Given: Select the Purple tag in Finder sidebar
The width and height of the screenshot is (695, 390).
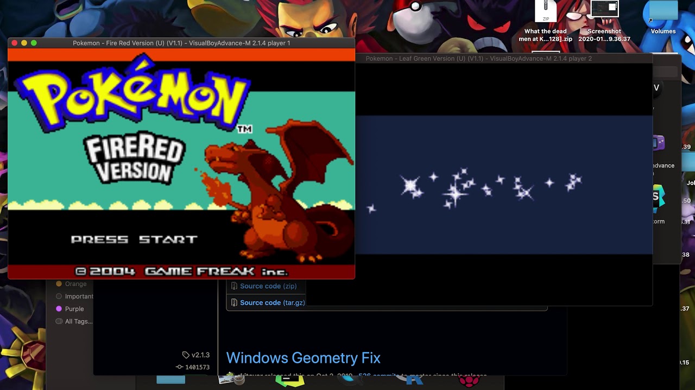Looking at the screenshot, I should pyautogui.click(x=70, y=309).
